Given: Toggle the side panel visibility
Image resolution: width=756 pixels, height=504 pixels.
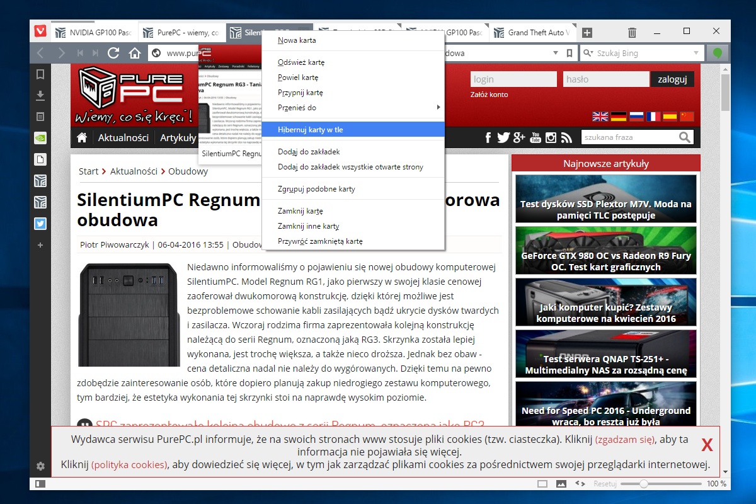Looking at the screenshot, I should (x=40, y=484).
